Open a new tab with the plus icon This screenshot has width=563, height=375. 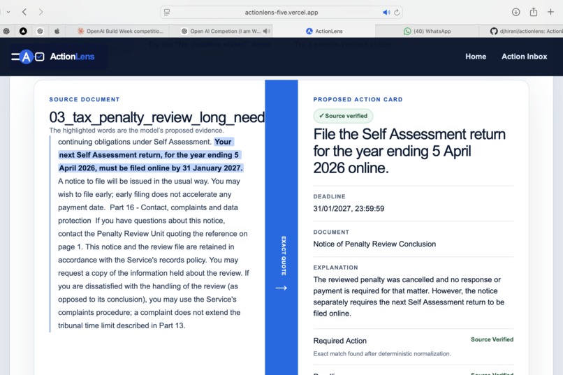(550, 12)
